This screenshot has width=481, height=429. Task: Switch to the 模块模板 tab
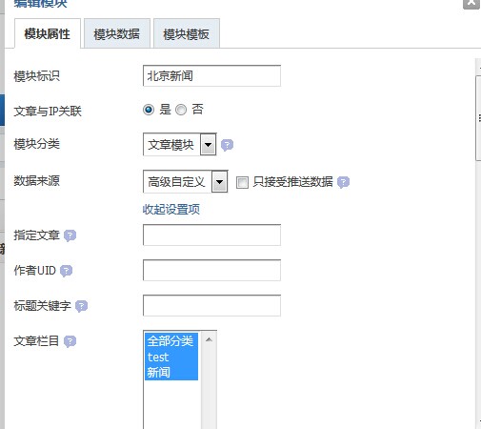(187, 33)
